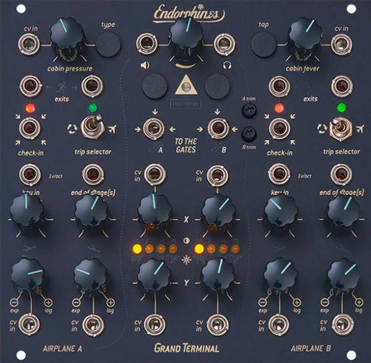Click the left Y knob
The height and width of the screenshot is (363, 371).
tap(155, 275)
